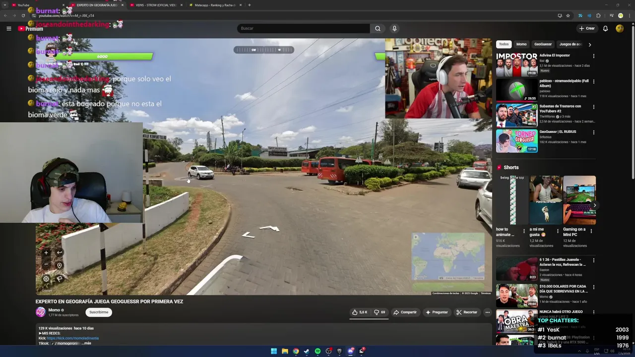Select the Todos filter chip
This screenshot has height=357, width=635.
tap(504, 44)
